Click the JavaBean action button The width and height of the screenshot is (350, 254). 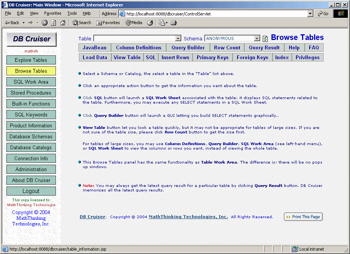tap(94, 48)
